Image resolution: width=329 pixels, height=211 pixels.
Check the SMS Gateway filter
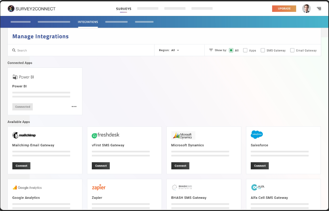tap(263, 50)
